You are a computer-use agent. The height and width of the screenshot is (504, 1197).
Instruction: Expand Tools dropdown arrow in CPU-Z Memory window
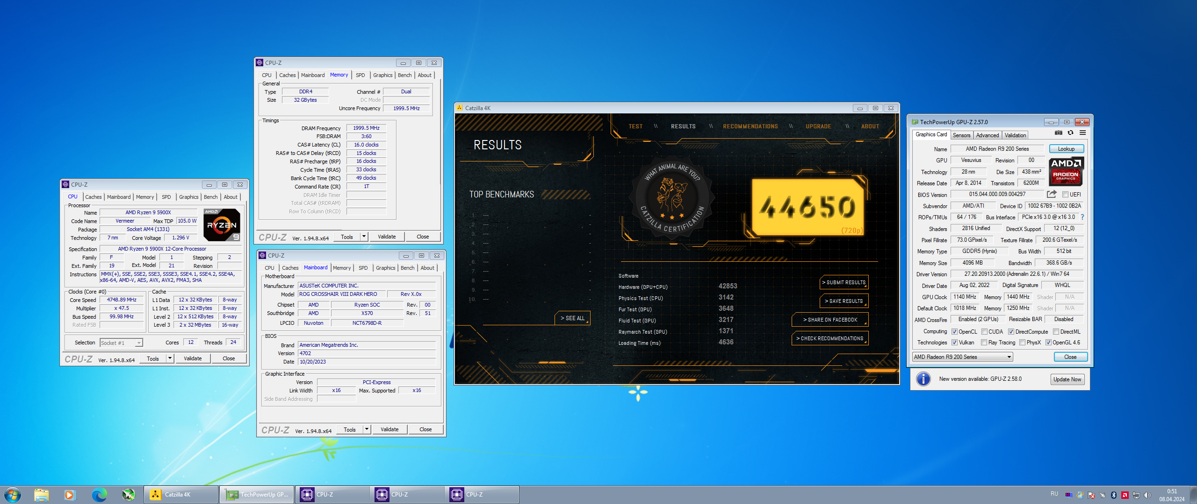click(364, 237)
